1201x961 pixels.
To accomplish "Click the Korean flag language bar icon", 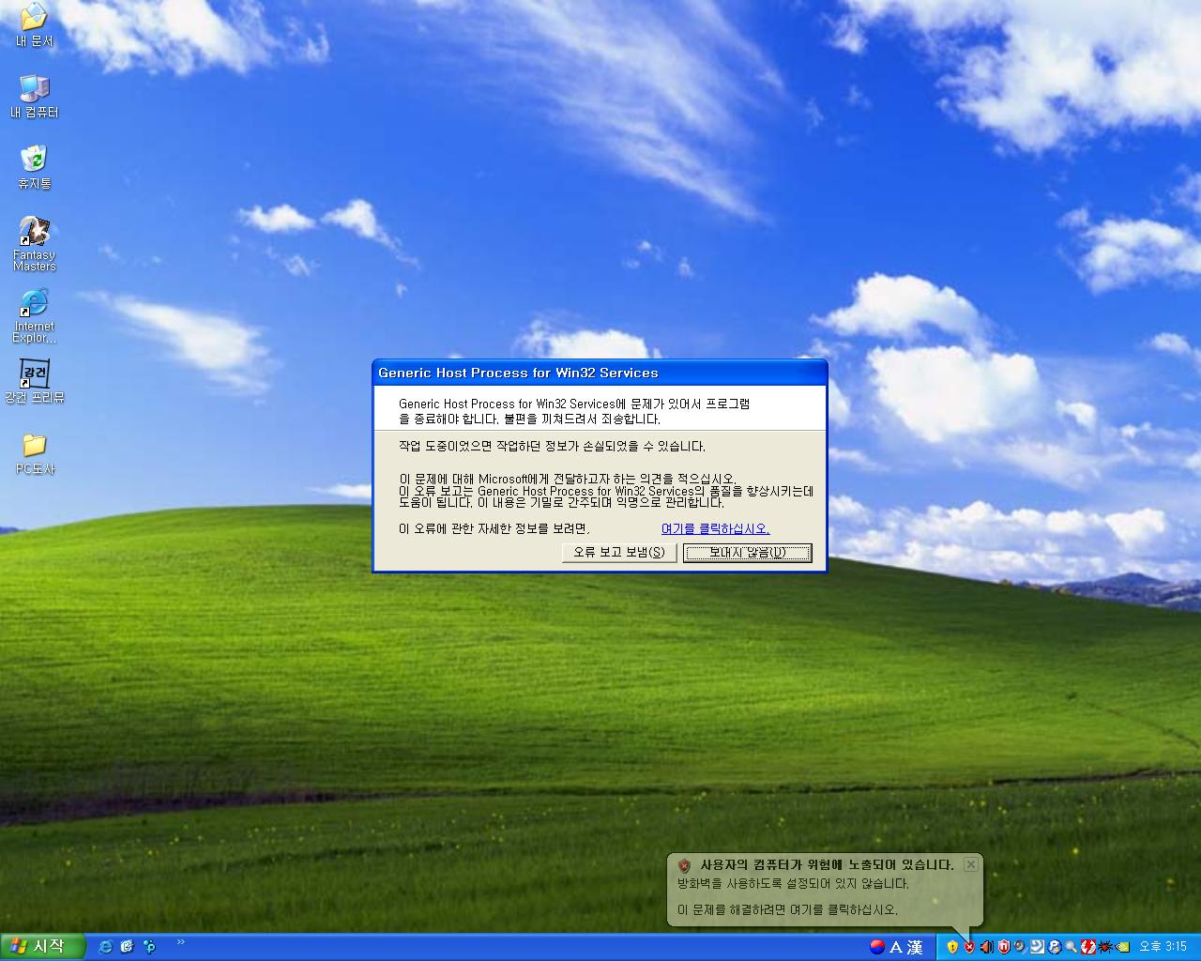I will coord(877,947).
